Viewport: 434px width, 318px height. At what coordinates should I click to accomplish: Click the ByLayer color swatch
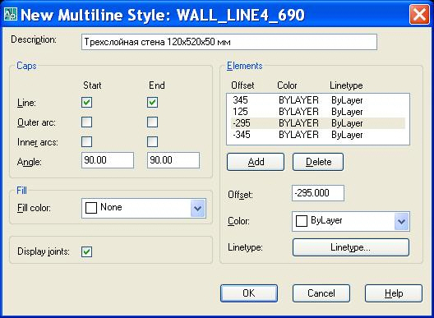point(302,221)
